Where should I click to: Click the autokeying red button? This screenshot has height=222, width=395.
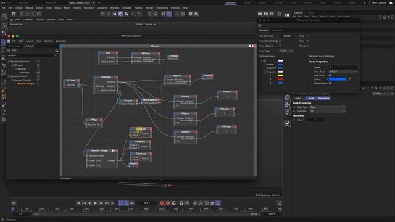click(x=168, y=203)
